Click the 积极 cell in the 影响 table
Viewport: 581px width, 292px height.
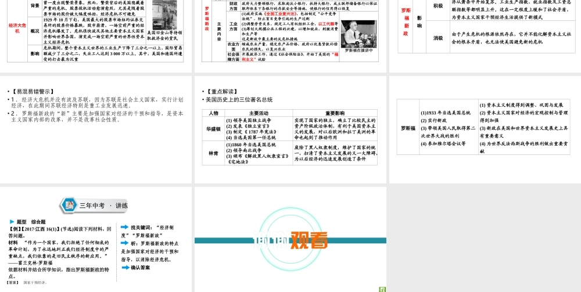pos(438,6)
